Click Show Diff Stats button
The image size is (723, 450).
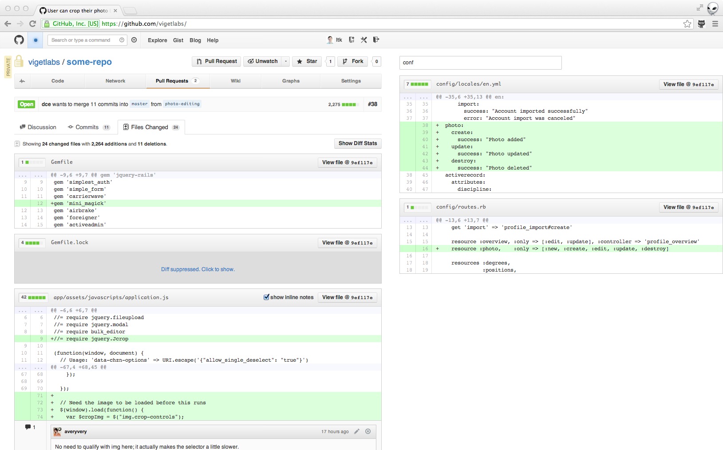[358, 143]
